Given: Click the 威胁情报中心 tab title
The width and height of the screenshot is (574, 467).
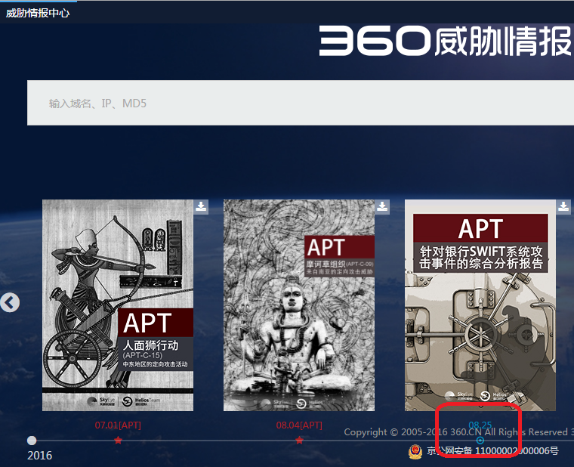Looking at the screenshot, I should pyautogui.click(x=37, y=13).
